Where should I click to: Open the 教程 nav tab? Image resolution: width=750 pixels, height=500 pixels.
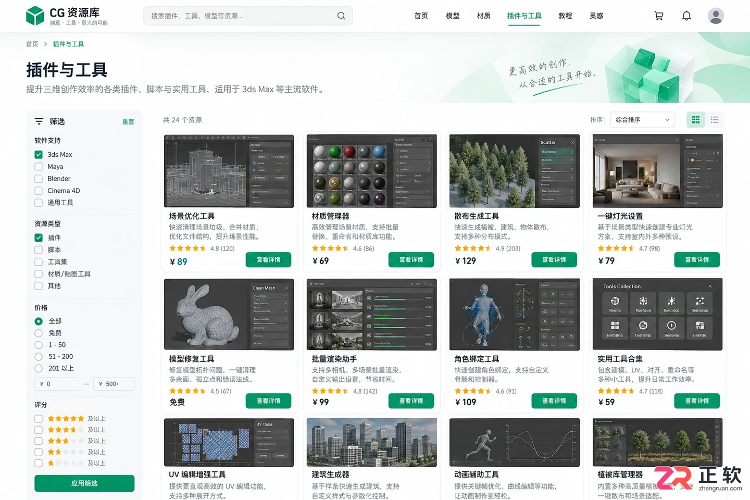pos(565,16)
